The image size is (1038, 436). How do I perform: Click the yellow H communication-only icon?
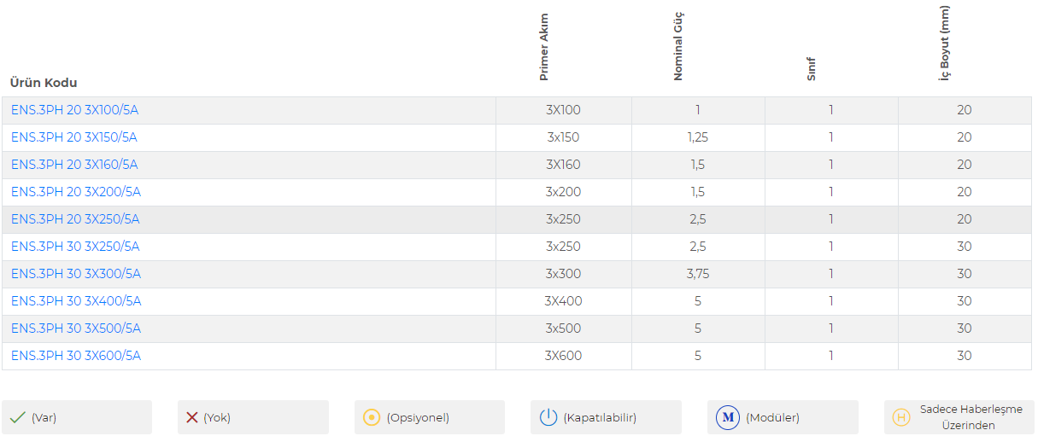pos(900,417)
